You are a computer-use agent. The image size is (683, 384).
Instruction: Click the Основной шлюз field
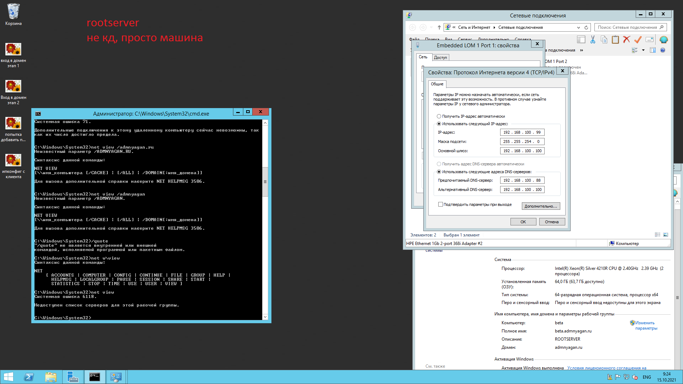click(522, 151)
